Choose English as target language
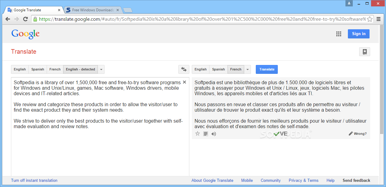This screenshot has height=187, width=386. pyautogui.click(x=201, y=69)
